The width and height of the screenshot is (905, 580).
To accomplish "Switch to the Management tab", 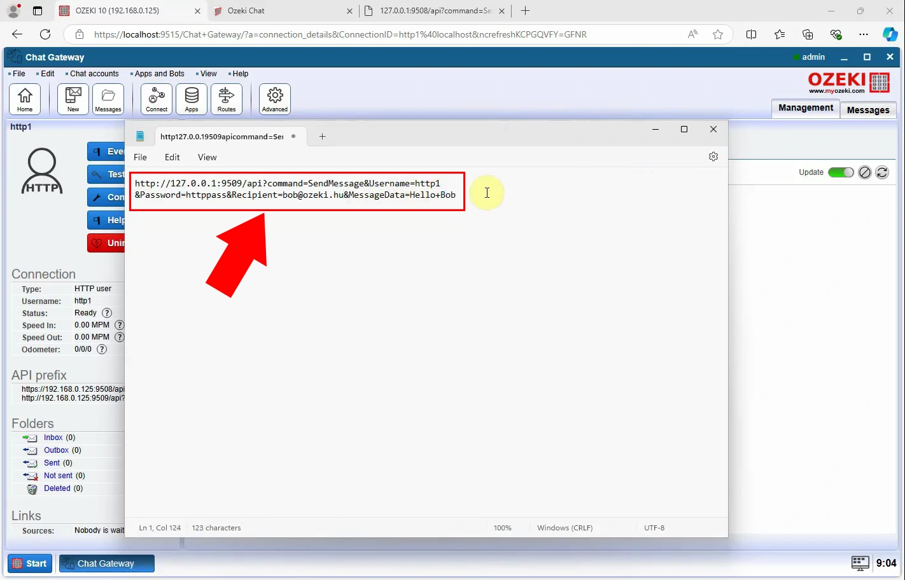I will coord(806,108).
